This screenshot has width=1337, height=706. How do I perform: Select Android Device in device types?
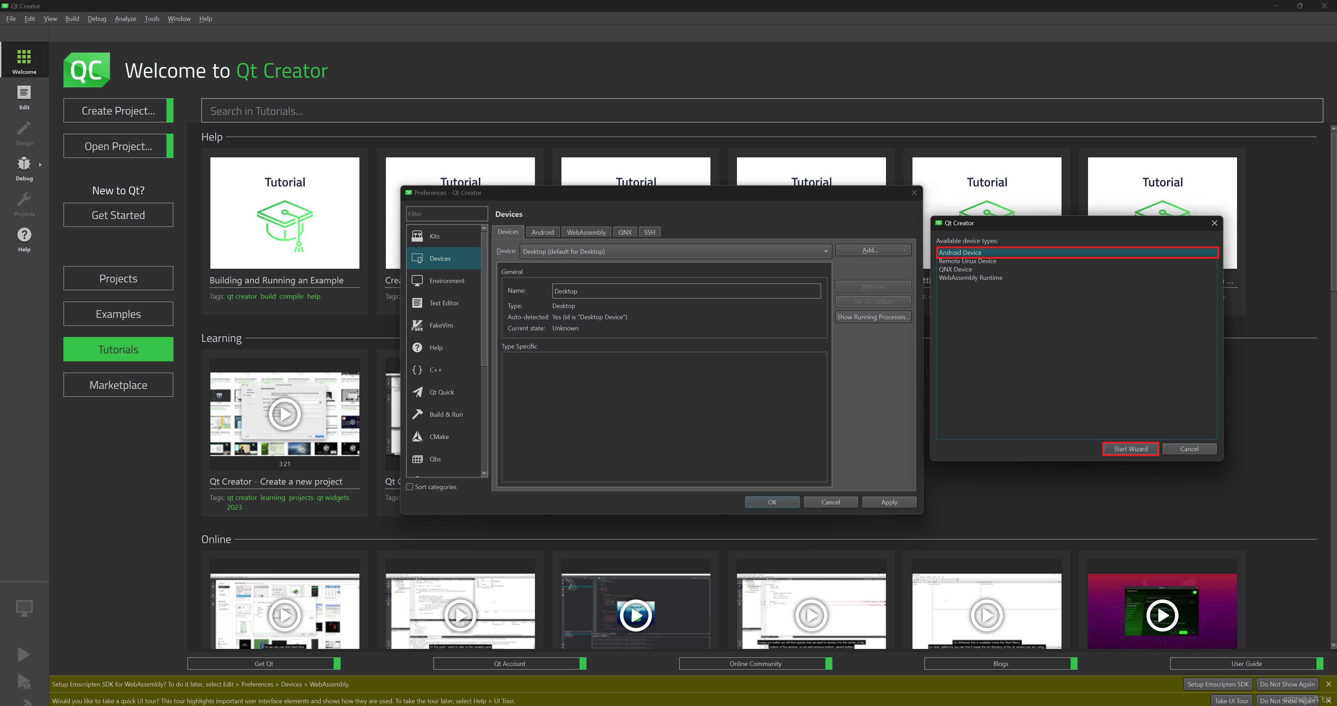[1077, 253]
